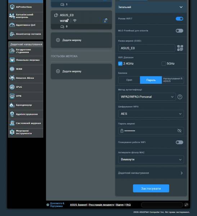
Task: Open the AES encryption dropdown
Action: click(x=151, y=114)
